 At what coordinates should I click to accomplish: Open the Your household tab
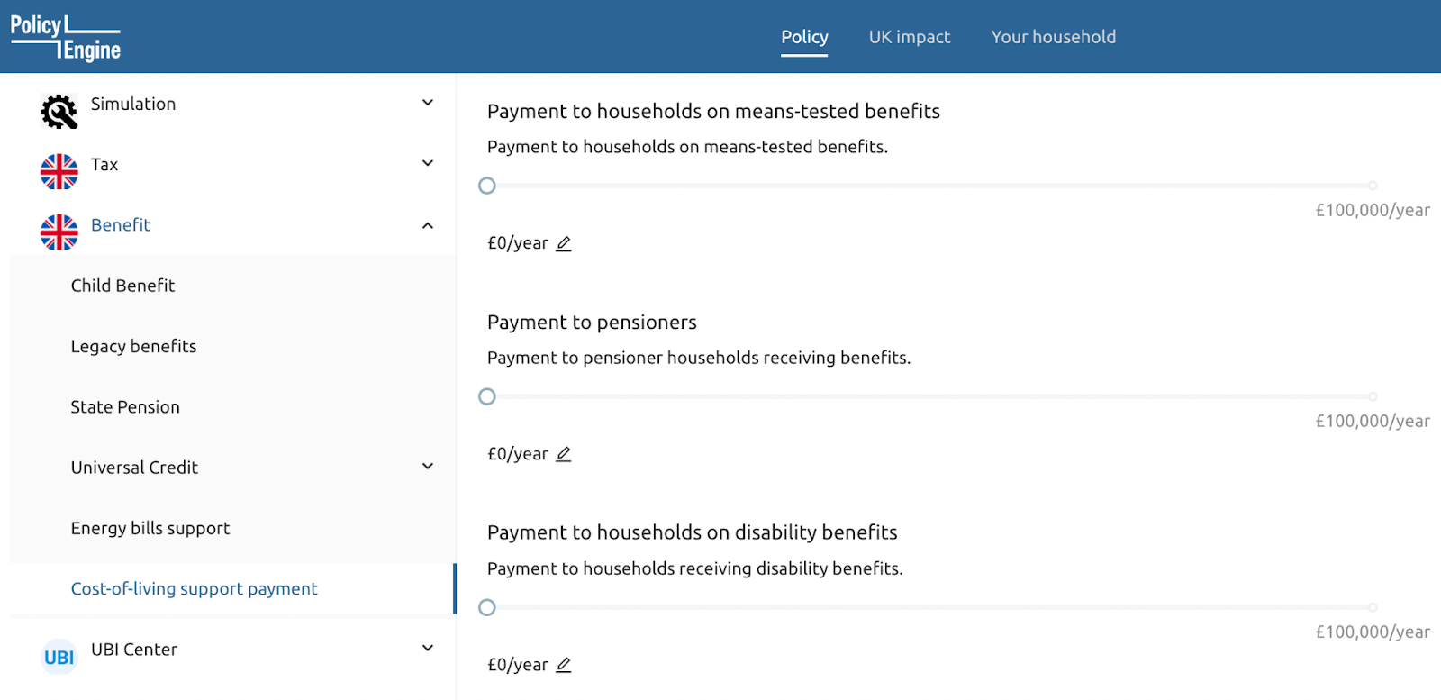1054,37
